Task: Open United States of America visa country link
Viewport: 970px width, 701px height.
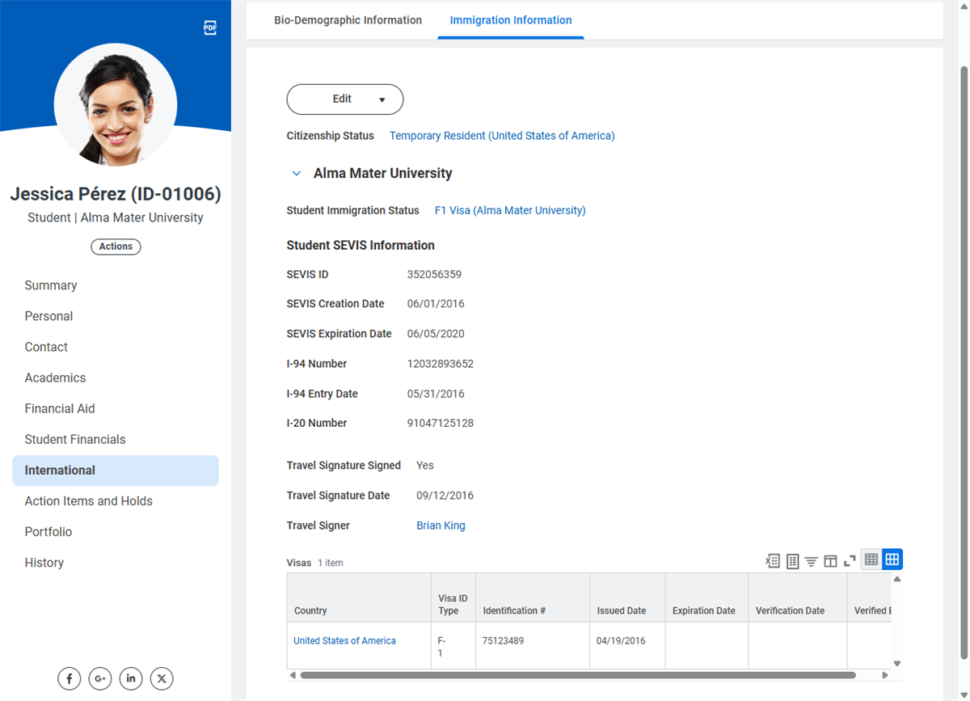Action: pos(344,640)
